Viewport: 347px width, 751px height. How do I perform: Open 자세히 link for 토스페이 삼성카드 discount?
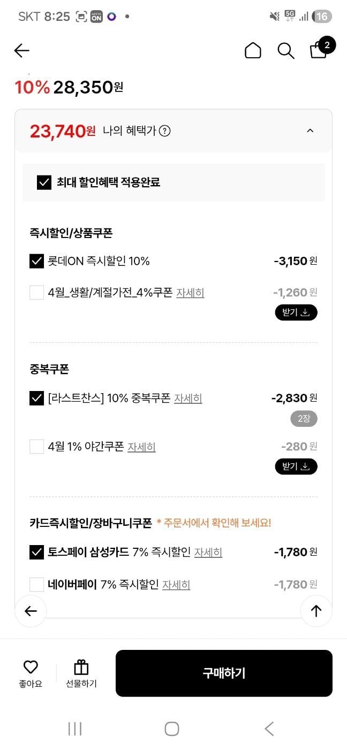208,552
